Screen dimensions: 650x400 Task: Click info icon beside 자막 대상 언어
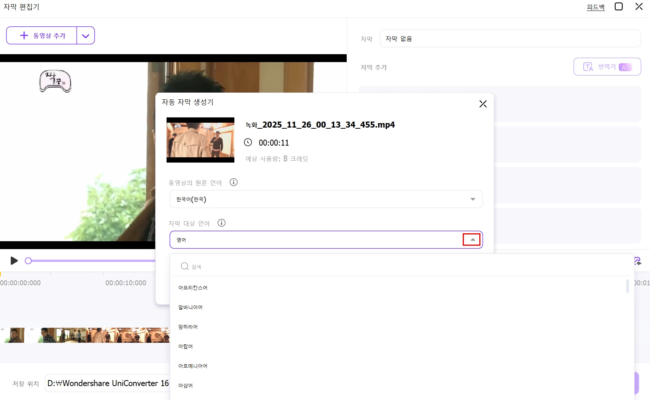click(221, 223)
